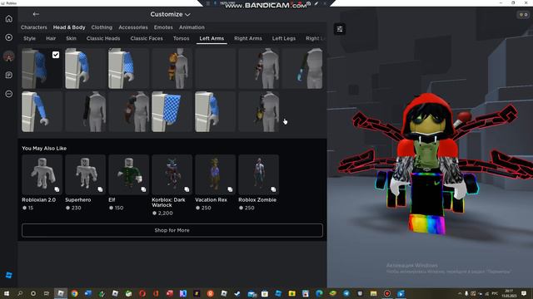Select the Style subcategory

tap(30, 38)
